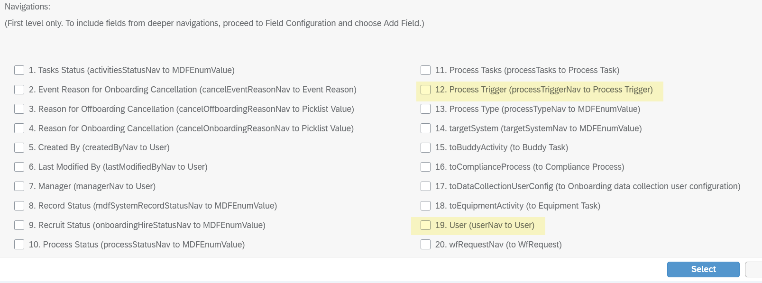Check the Tasks Status navigation checkbox

pos(19,70)
